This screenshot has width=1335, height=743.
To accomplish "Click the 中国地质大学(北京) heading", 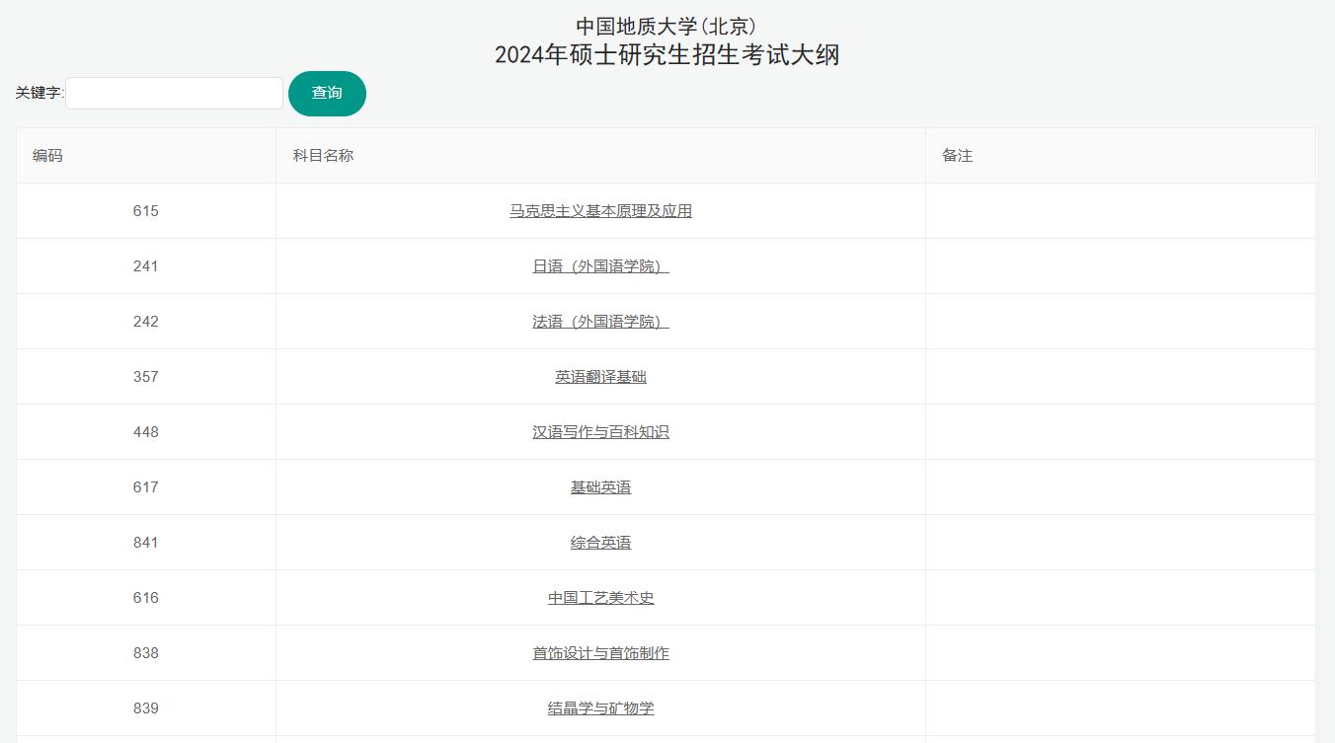I will click(667, 27).
